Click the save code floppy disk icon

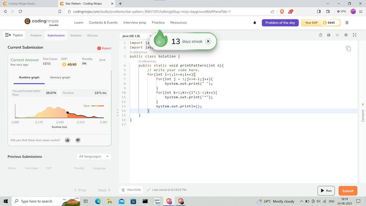click(x=329, y=35)
